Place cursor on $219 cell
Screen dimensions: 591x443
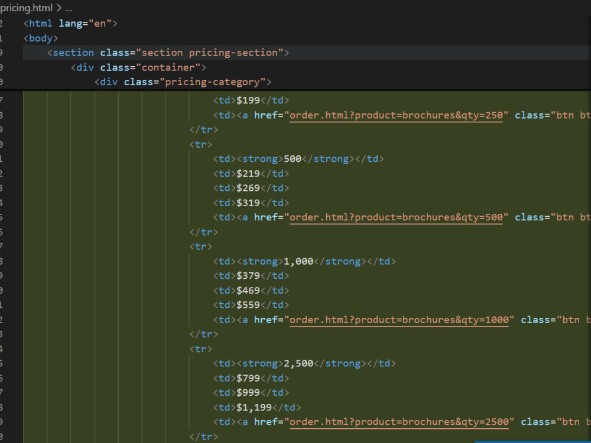click(251, 174)
